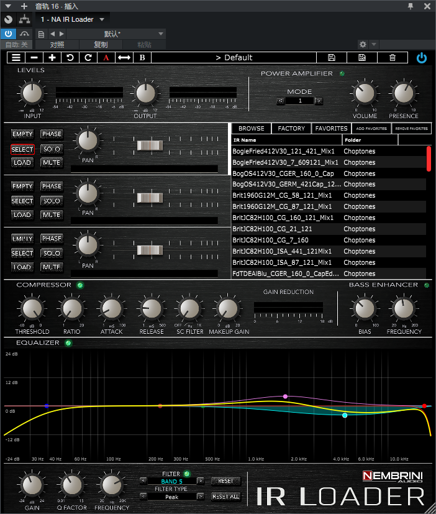
Task: Step Power Amplifier mode to next
Action: point(319,101)
